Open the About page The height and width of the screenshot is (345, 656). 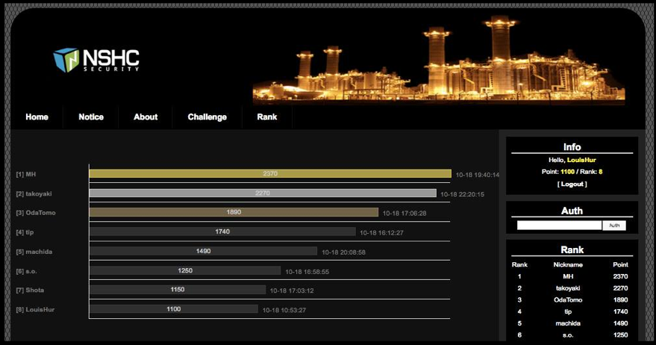coord(146,117)
